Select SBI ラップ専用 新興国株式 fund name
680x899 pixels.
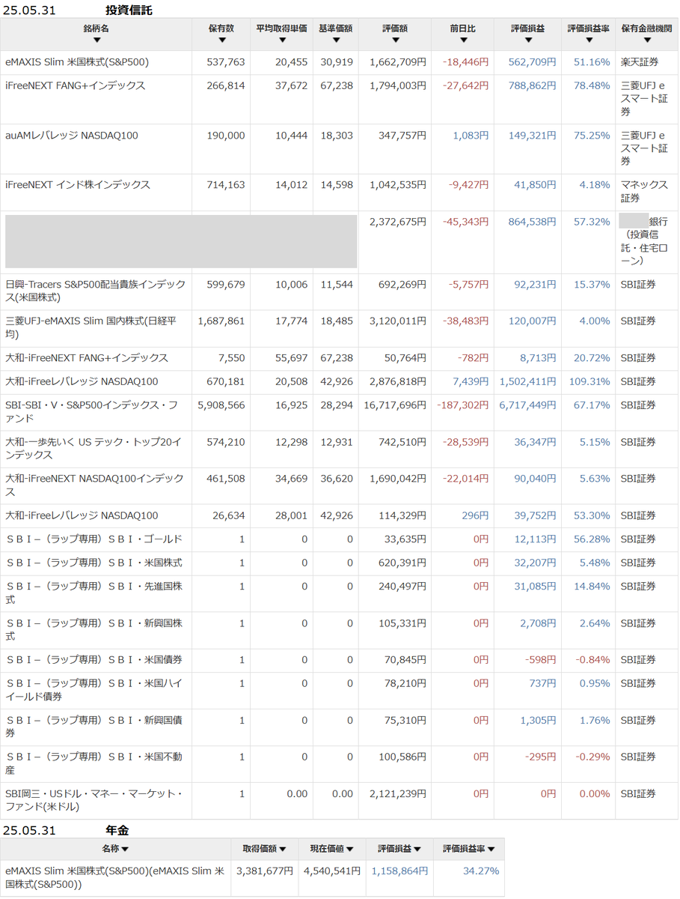[x=94, y=629]
